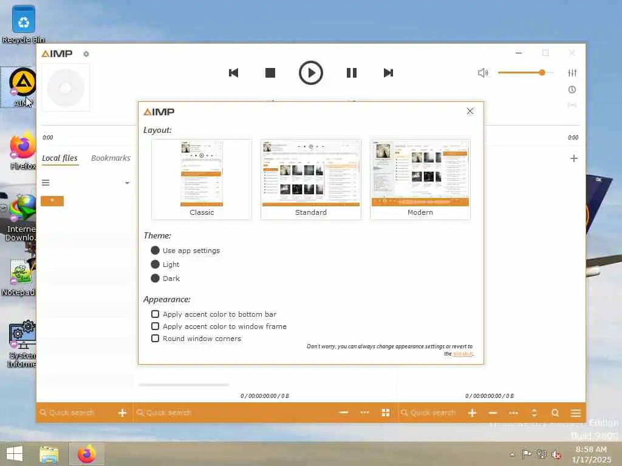Click the plus icon beside right Quick search

point(472,413)
